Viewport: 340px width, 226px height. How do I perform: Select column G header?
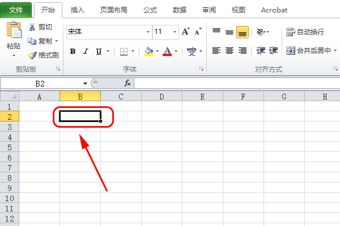pyautogui.click(x=284, y=96)
